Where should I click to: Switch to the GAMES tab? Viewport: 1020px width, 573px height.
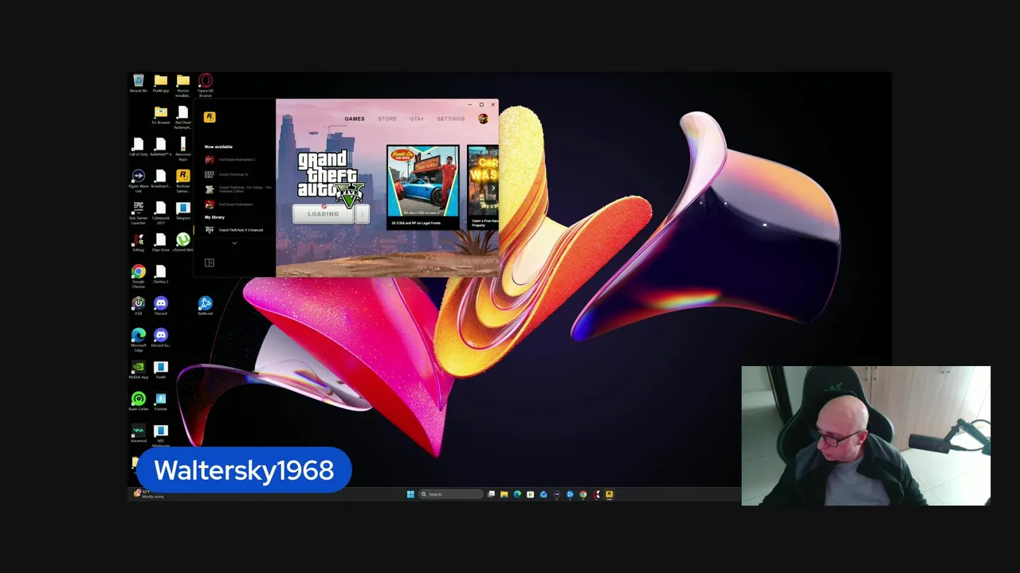click(355, 119)
